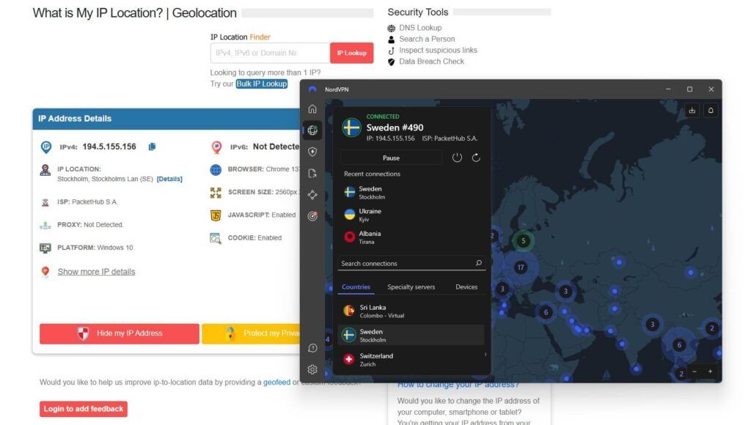Maximize the NordVPN window

[689, 89]
